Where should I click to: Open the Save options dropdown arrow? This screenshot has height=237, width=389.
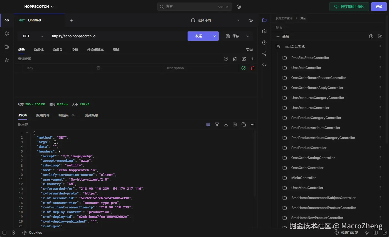pos(248,36)
